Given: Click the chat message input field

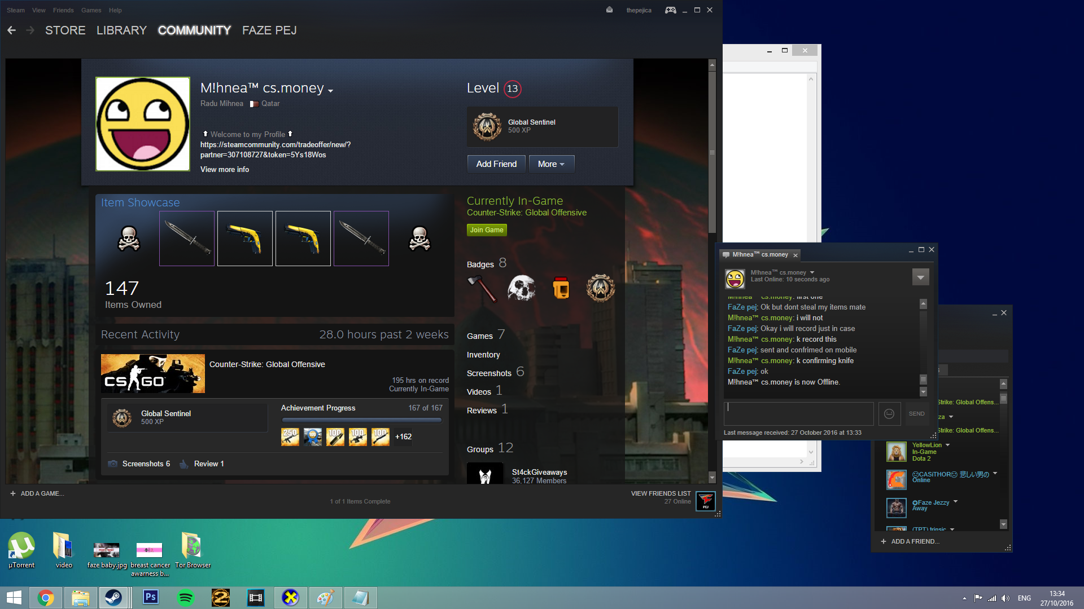Looking at the screenshot, I should (x=798, y=414).
